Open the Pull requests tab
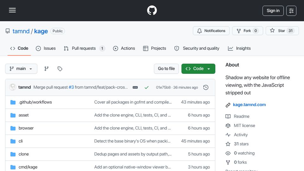This screenshot has width=304, height=171. pyautogui.click(x=84, y=48)
